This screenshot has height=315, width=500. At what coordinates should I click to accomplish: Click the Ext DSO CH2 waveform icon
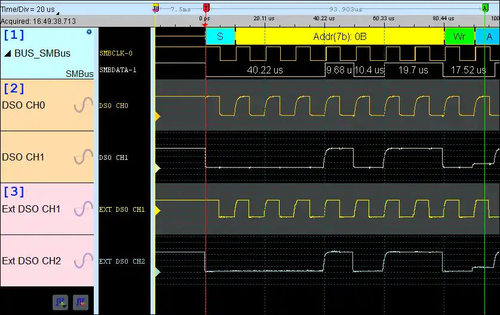click(83, 261)
